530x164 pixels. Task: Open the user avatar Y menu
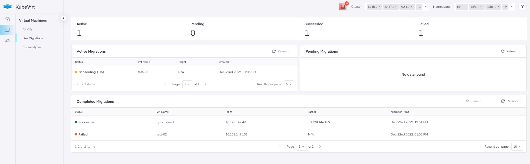tap(522, 7)
